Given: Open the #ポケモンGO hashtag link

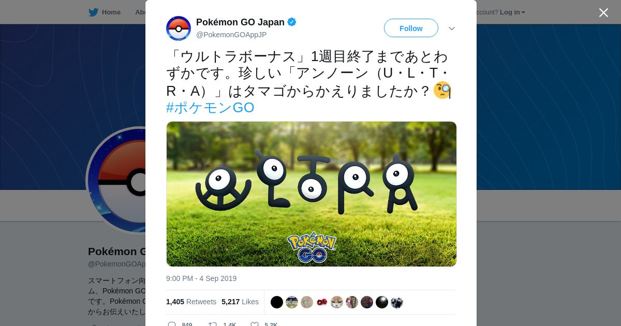Looking at the screenshot, I should coord(210,108).
